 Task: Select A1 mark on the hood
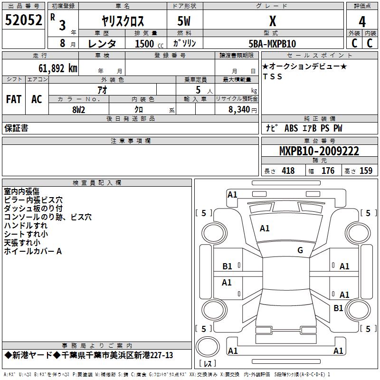click(x=265, y=228)
